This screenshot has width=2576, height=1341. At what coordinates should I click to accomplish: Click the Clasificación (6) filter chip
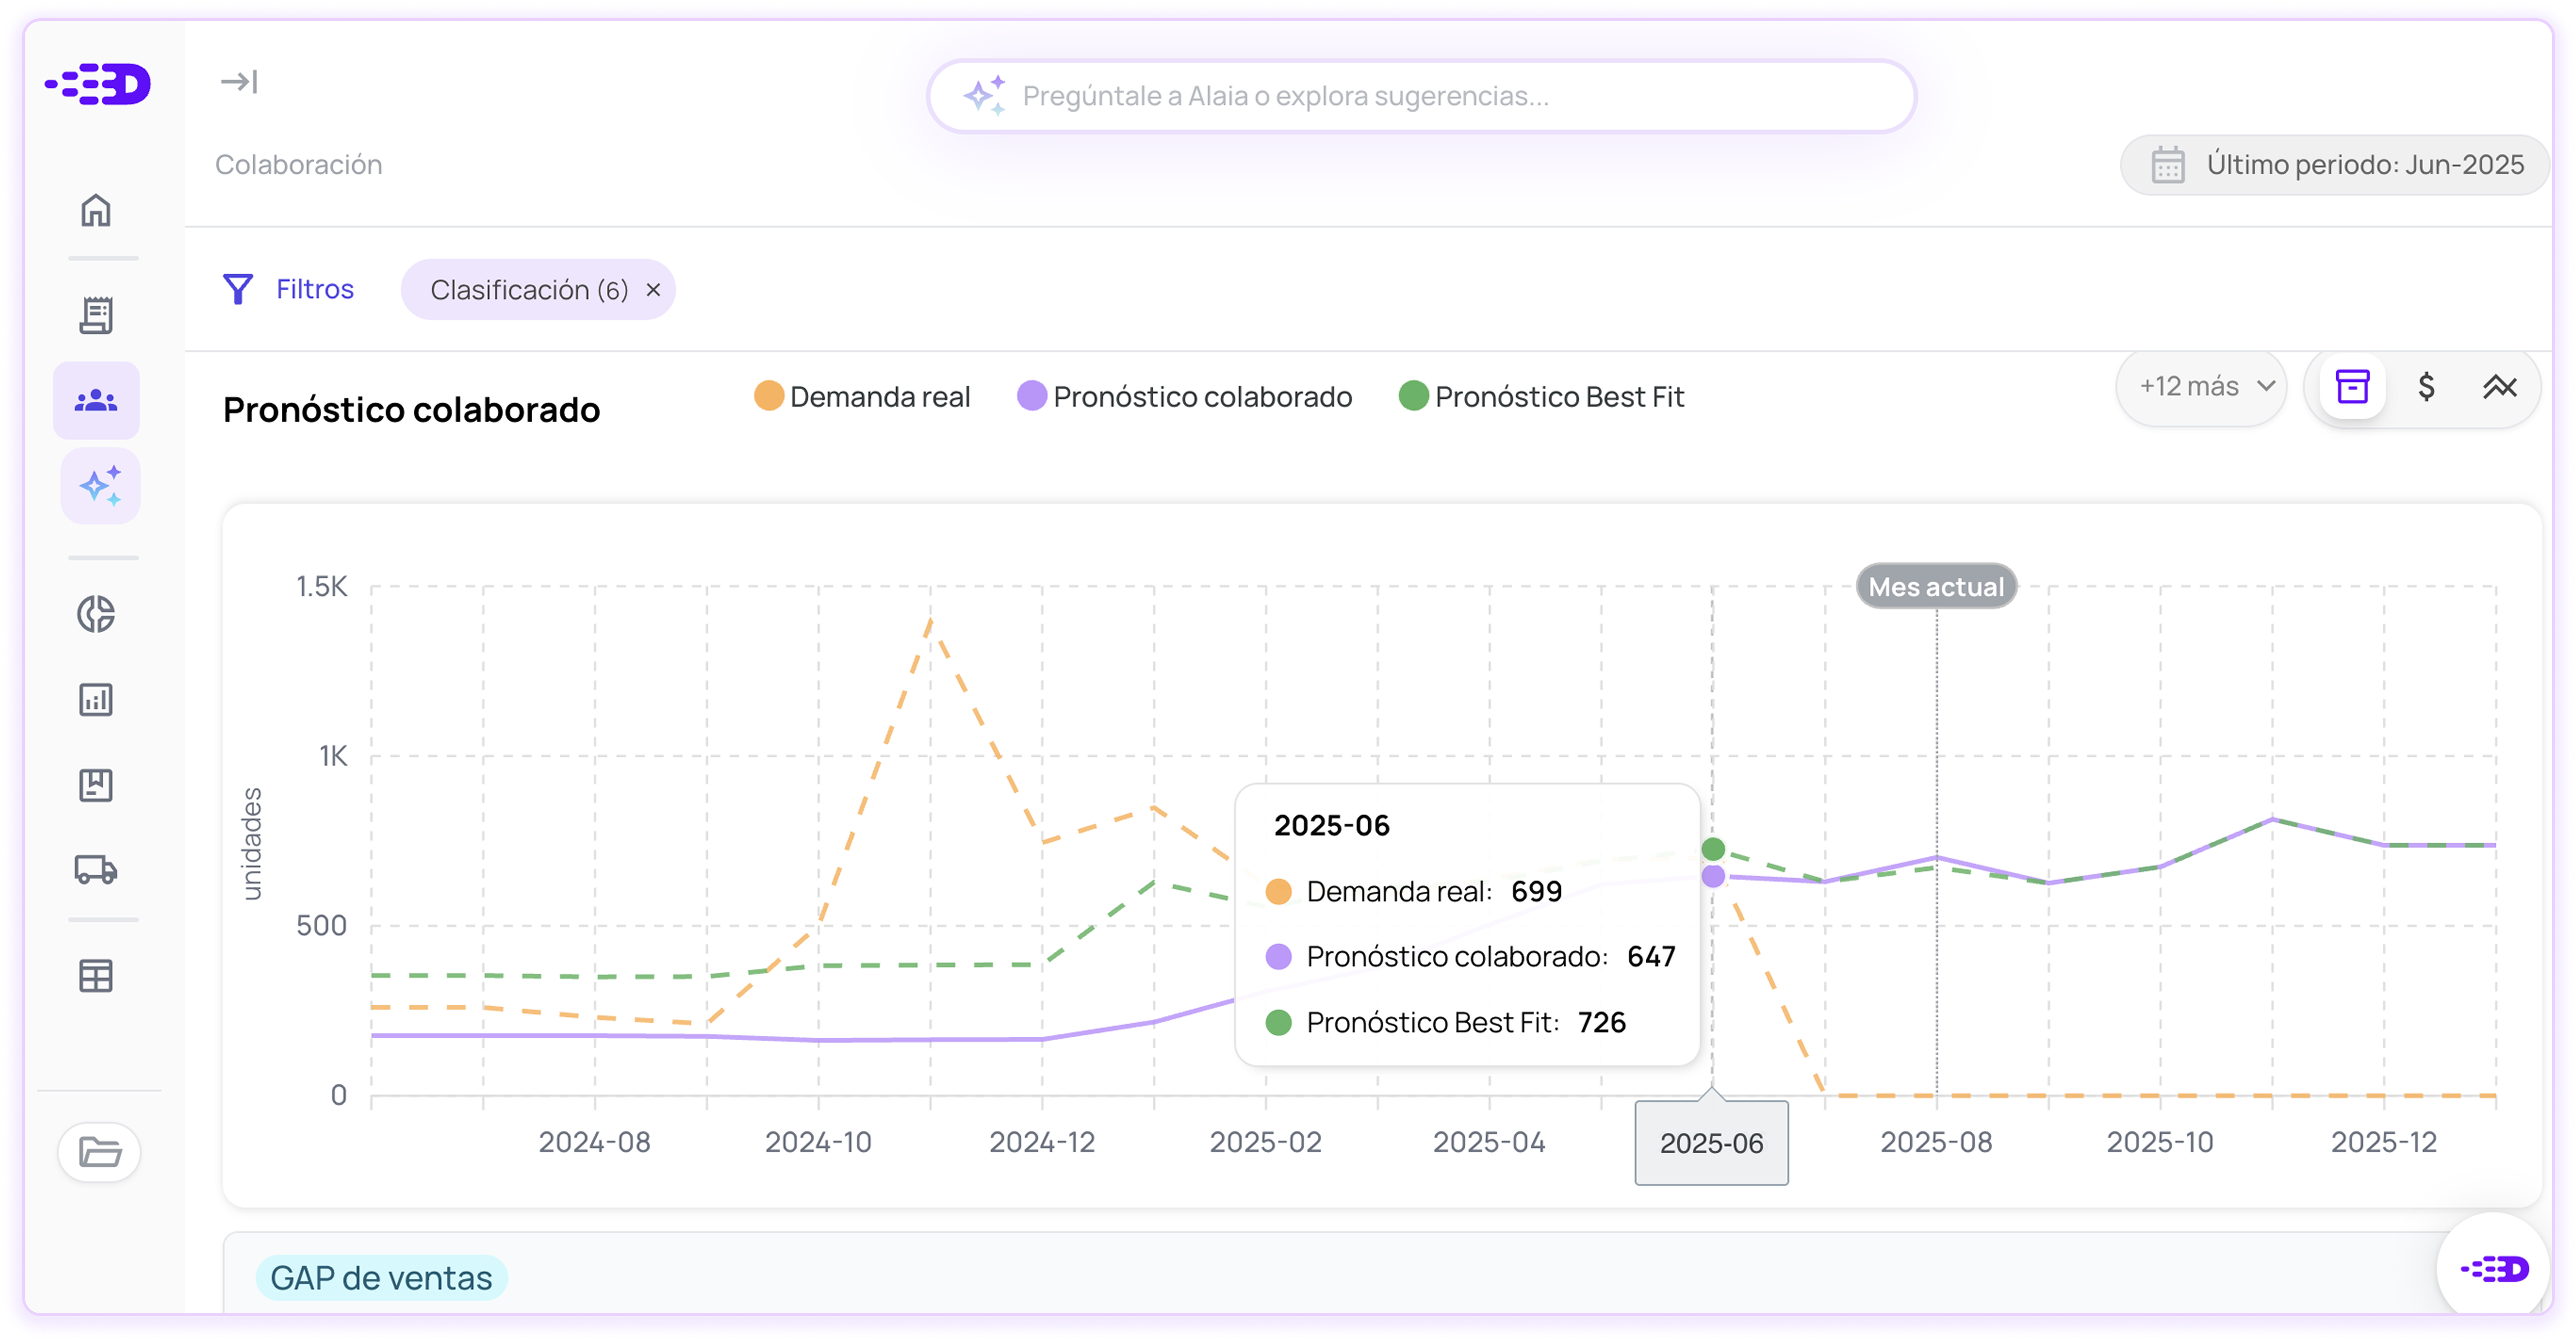pyautogui.click(x=538, y=290)
